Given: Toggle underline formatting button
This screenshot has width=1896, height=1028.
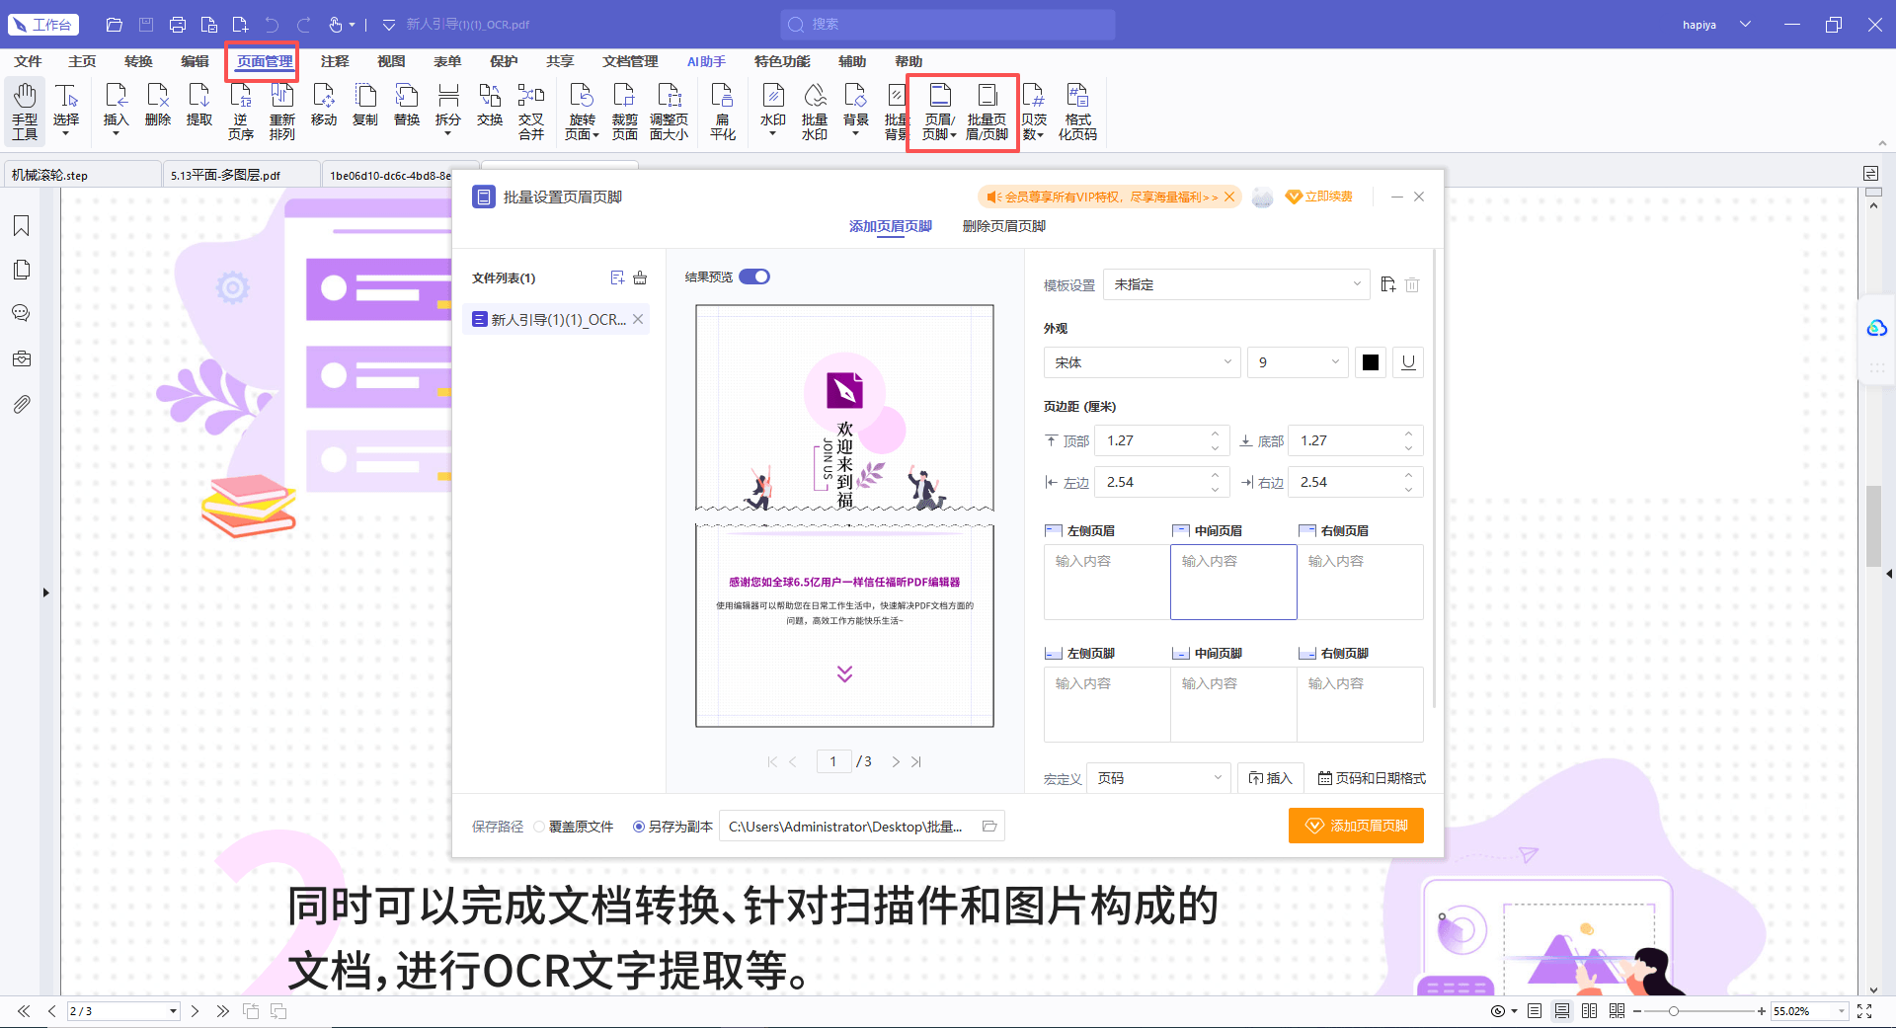Looking at the screenshot, I should (1408, 362).
